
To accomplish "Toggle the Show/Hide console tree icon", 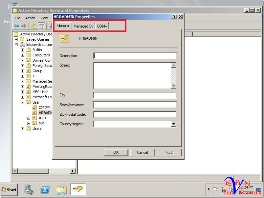I will click(x=41, y=26).
